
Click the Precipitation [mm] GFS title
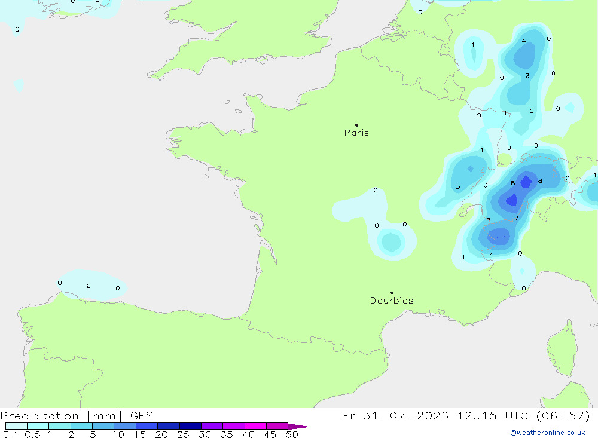[x=77, y=415]
